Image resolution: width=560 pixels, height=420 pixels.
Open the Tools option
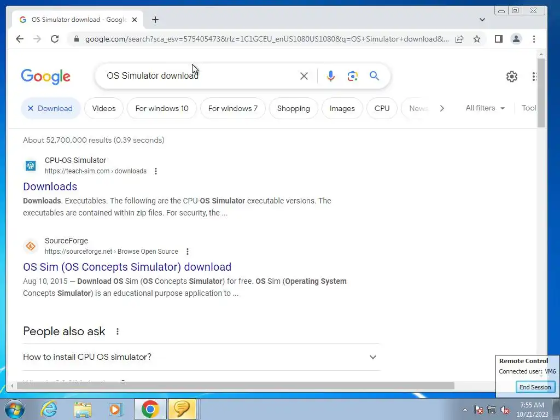point(529,108)
